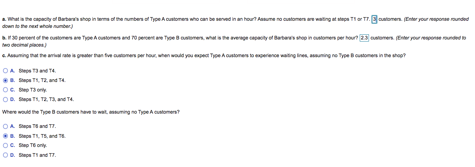Click the 'Steps T1, T2, T3, and T4.' text

click(46, 100)
